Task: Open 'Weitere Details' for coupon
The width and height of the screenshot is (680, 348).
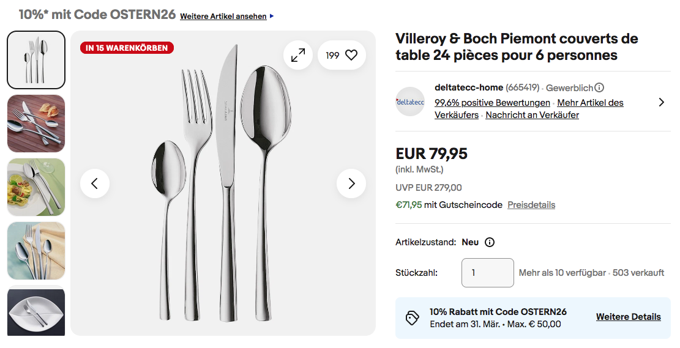Action: click(628, 317)
